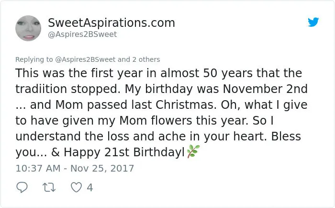Open the 10:37 AM timestamp link
335x208 pixels.
click(x=38, y=168)
